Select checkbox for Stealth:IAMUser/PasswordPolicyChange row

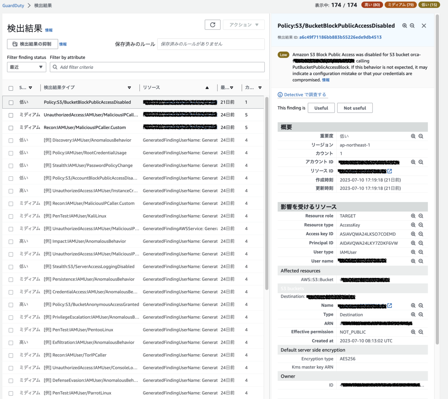(x=11, y=166)
